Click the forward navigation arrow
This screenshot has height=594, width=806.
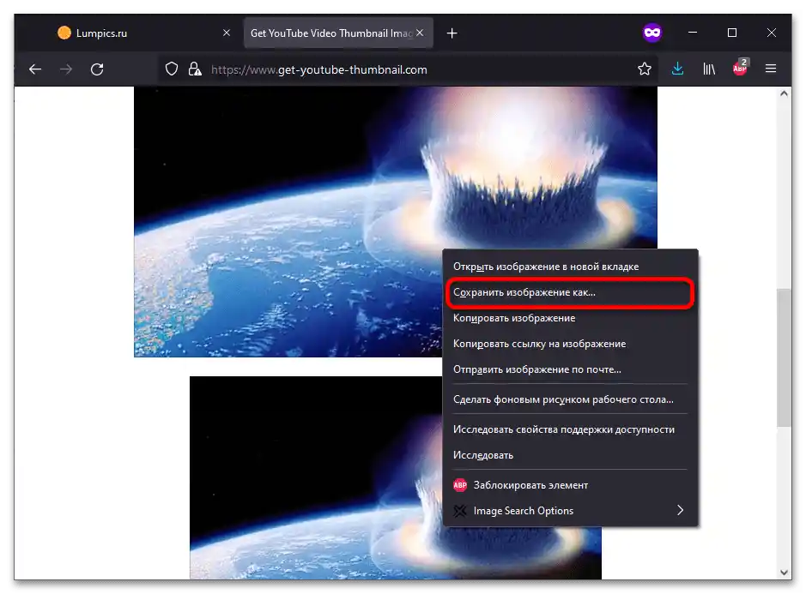tap(66, 69)
